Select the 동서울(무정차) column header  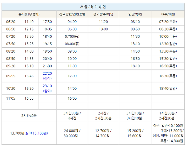tap(29, 14)
